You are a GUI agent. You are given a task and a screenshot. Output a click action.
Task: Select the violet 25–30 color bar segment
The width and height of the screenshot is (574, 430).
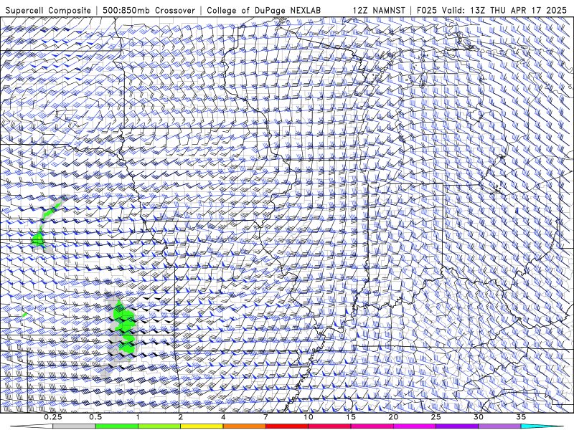457,426
